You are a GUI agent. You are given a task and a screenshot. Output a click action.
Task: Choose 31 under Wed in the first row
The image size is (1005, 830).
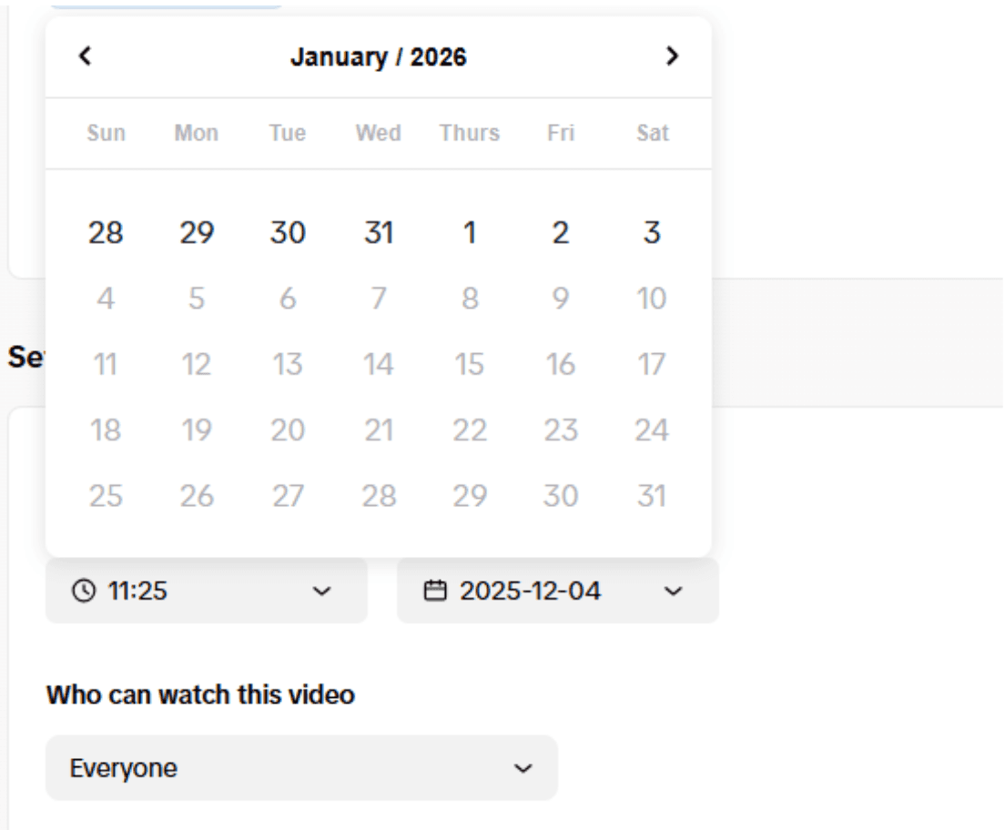click(379, 233)
